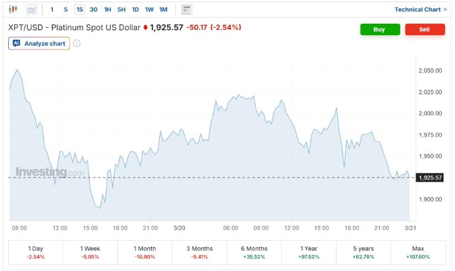Viewport: 455px width, 271px height.
Task: Click the AI icon in Analyze chart
Action: (x=17, y=44)
